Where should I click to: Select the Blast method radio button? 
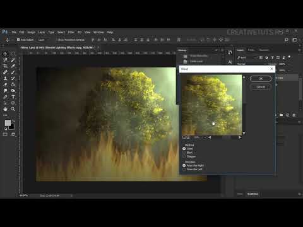coord(184,153)
